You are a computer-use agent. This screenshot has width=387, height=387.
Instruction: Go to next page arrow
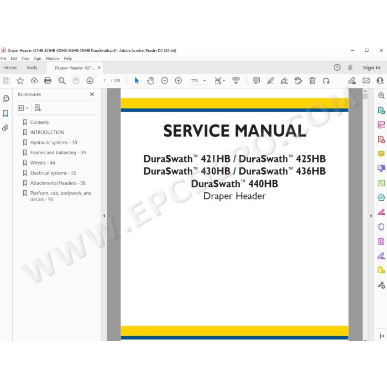pyautogui.click(x=90, y=81)
